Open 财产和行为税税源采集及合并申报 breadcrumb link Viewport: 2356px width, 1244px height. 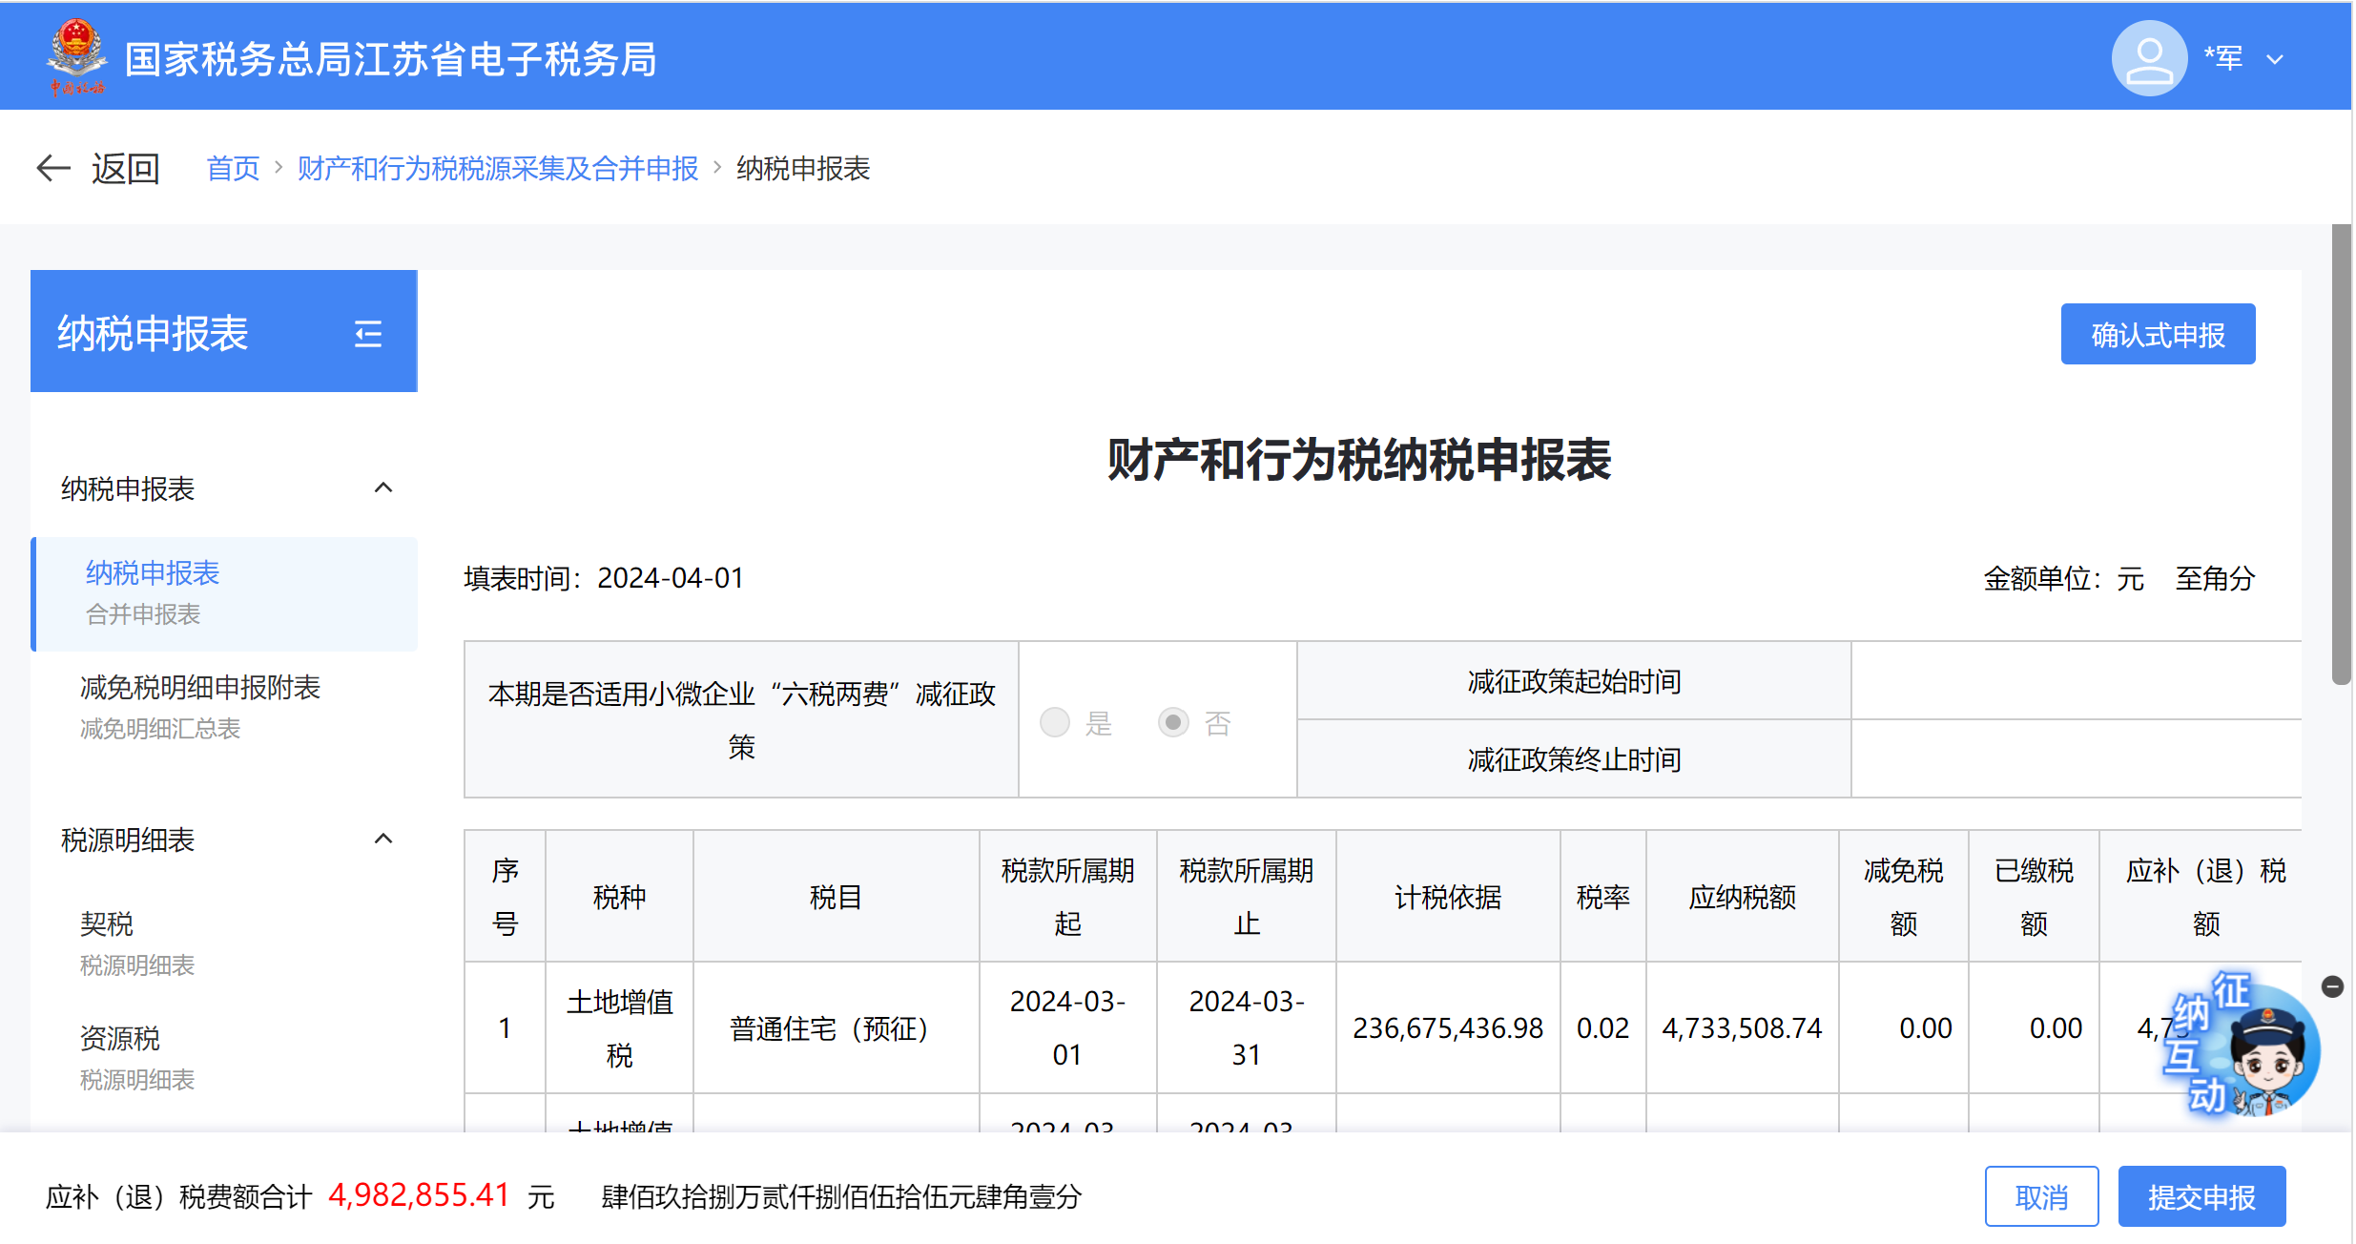tap(497, 169)
